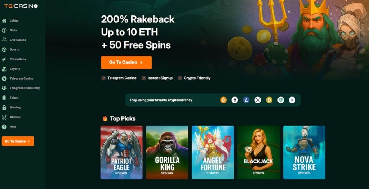Click the Dogecoin cryptocurrency icon
Image resolution: width=369 pixels, height=189 pixels.
click(x=269, y=100)
